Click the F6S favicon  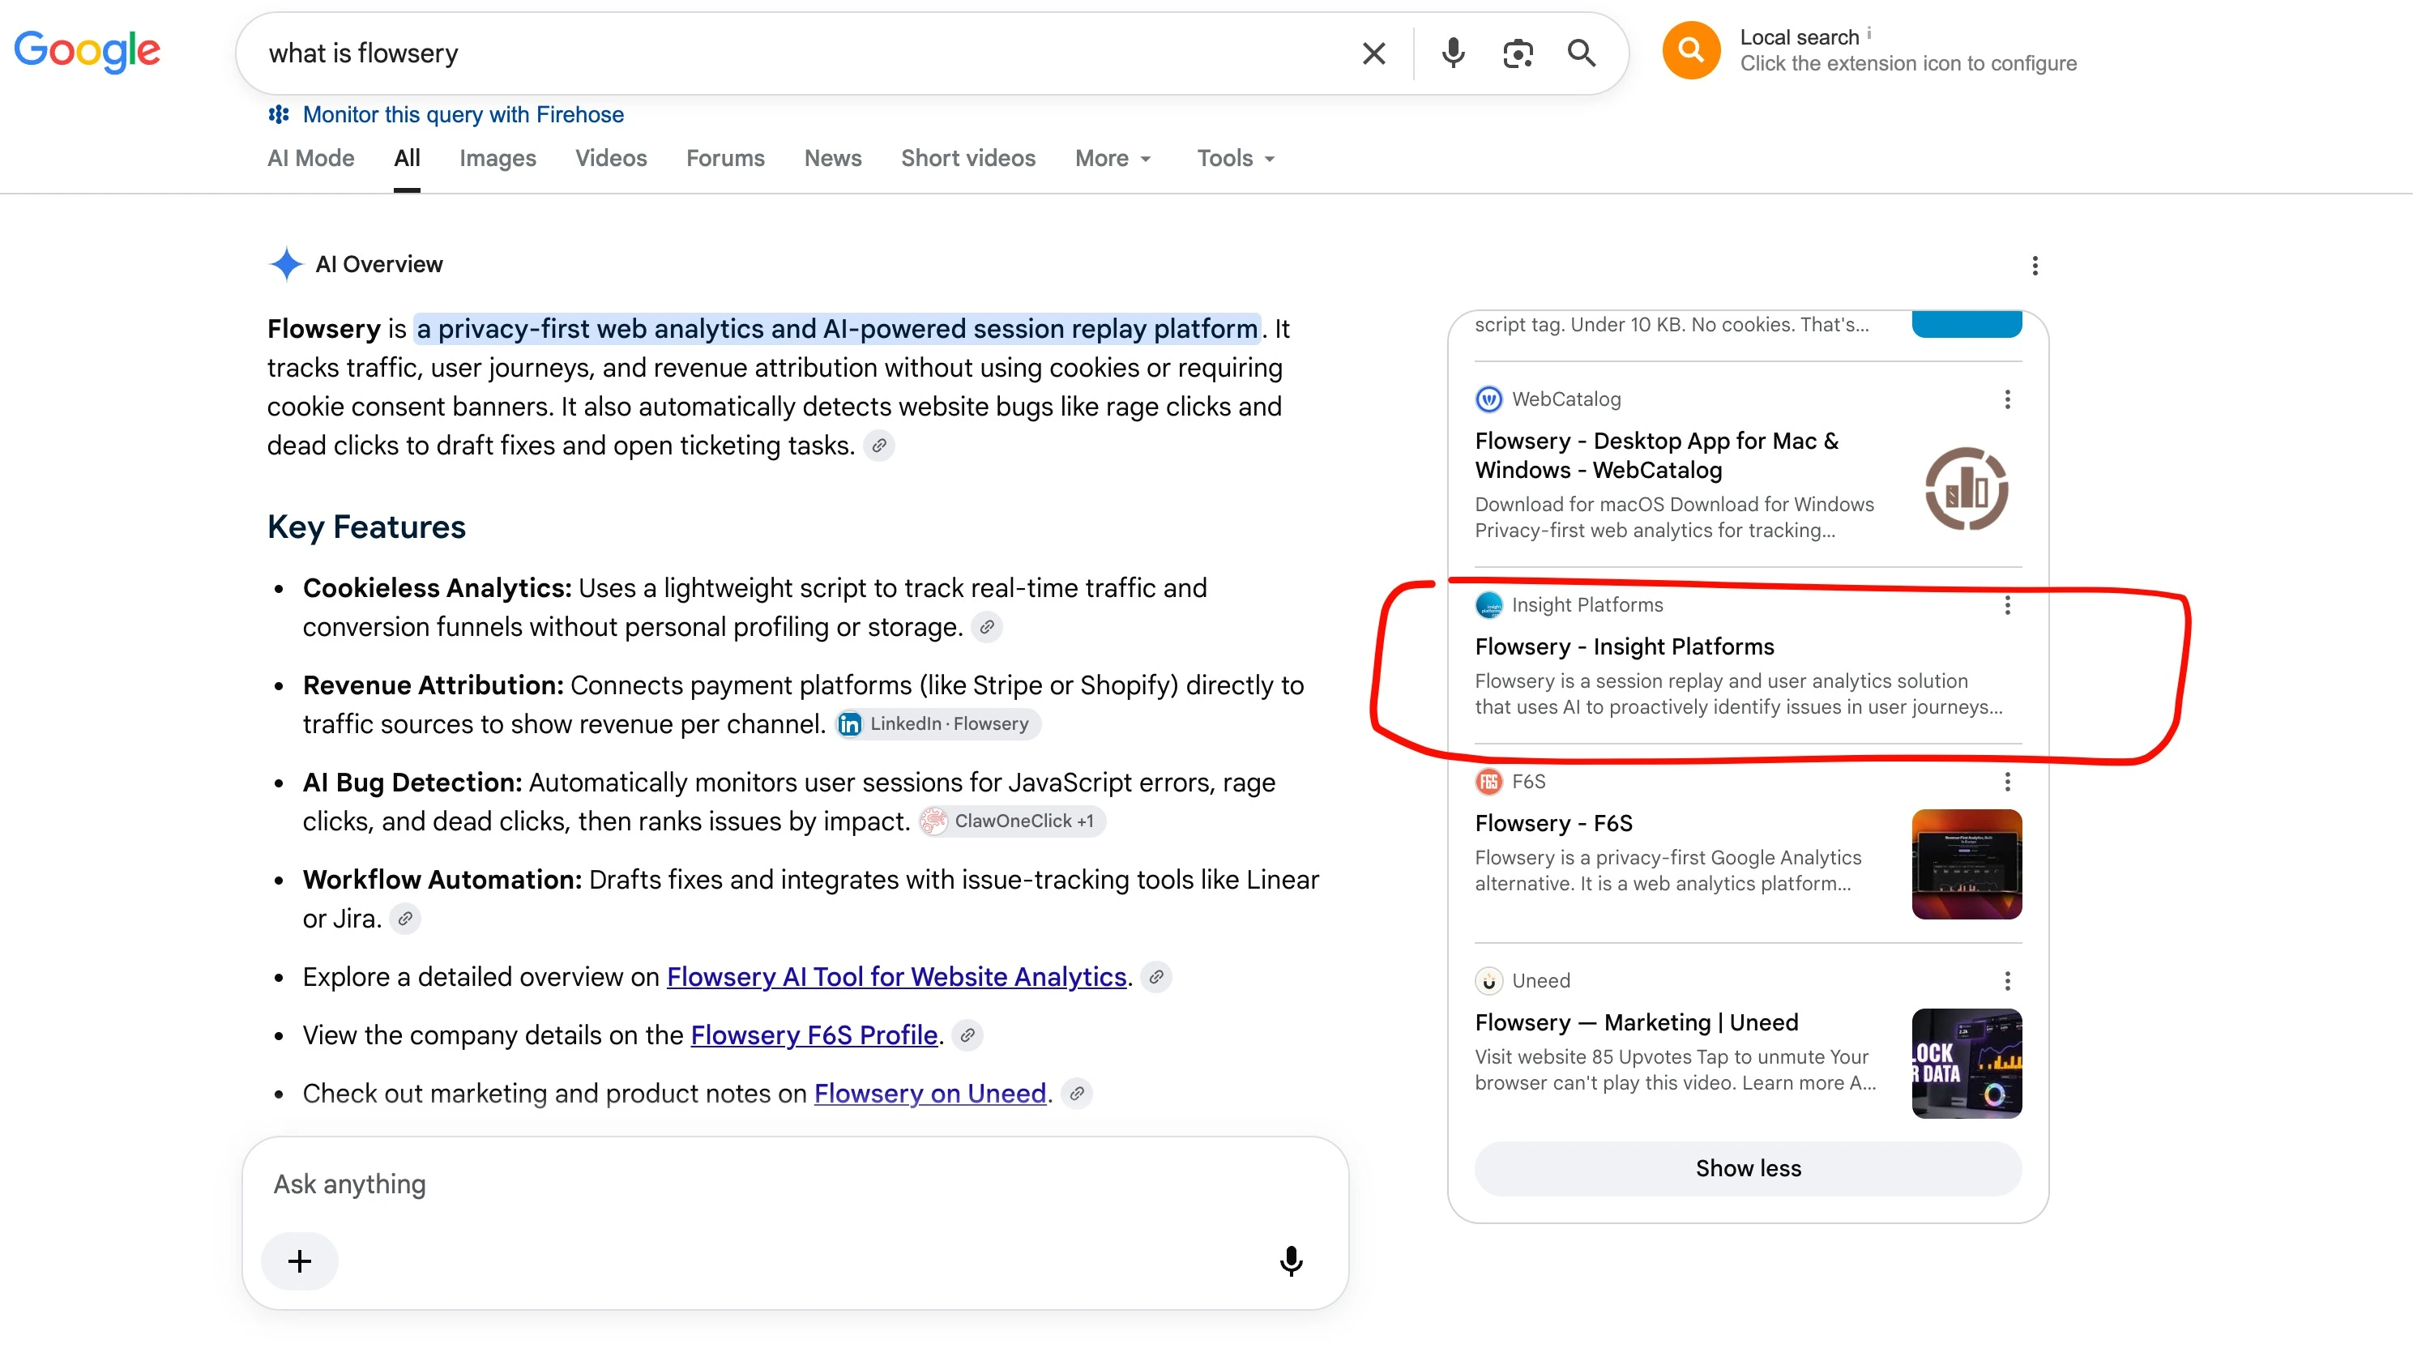(1488, 783)
